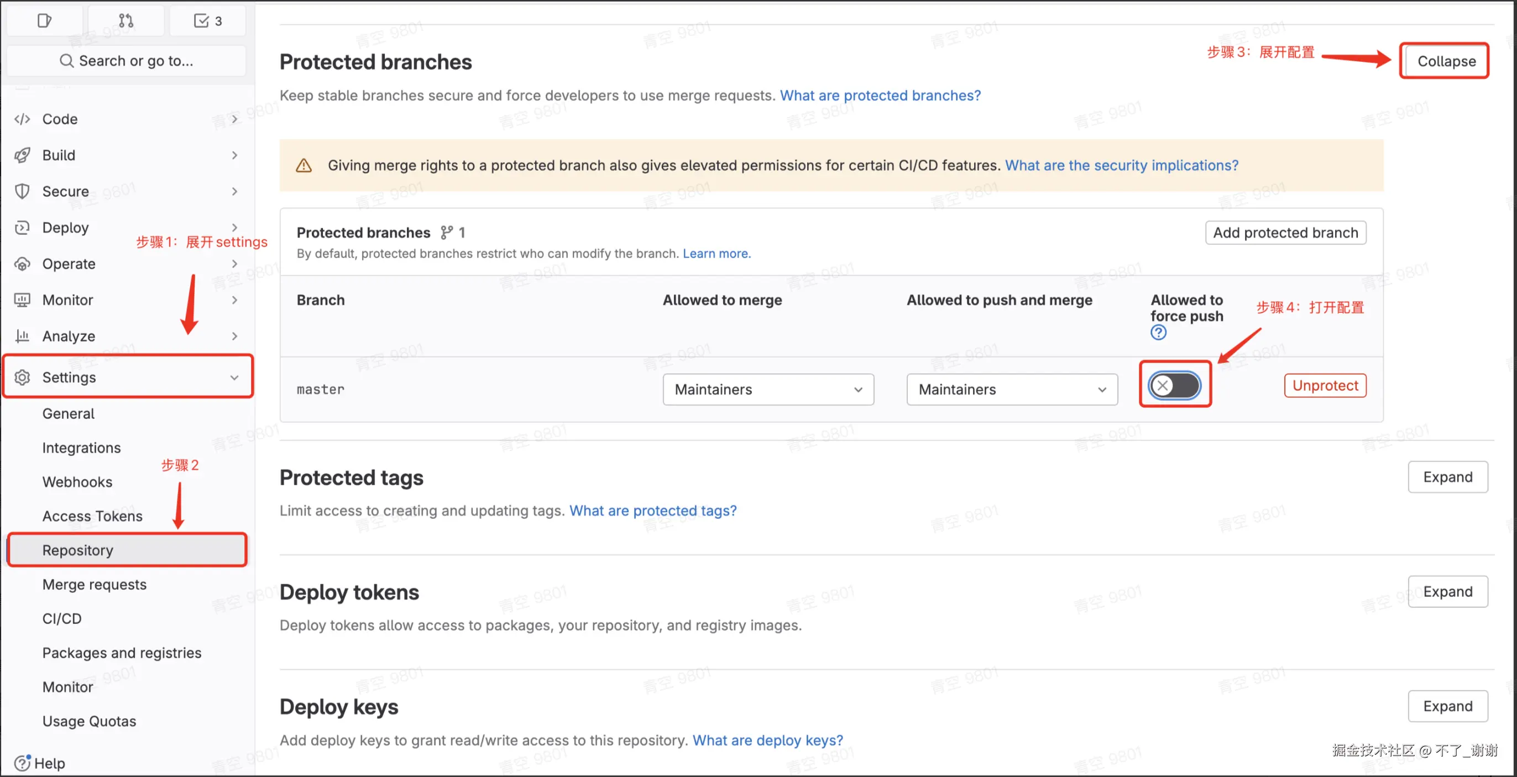Screen dimensions: 1517x777
Task: Click the Secure shield icon
Action: click(x=22, y=191)
